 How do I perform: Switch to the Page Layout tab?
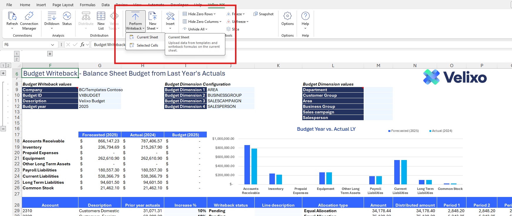[63, 5]
